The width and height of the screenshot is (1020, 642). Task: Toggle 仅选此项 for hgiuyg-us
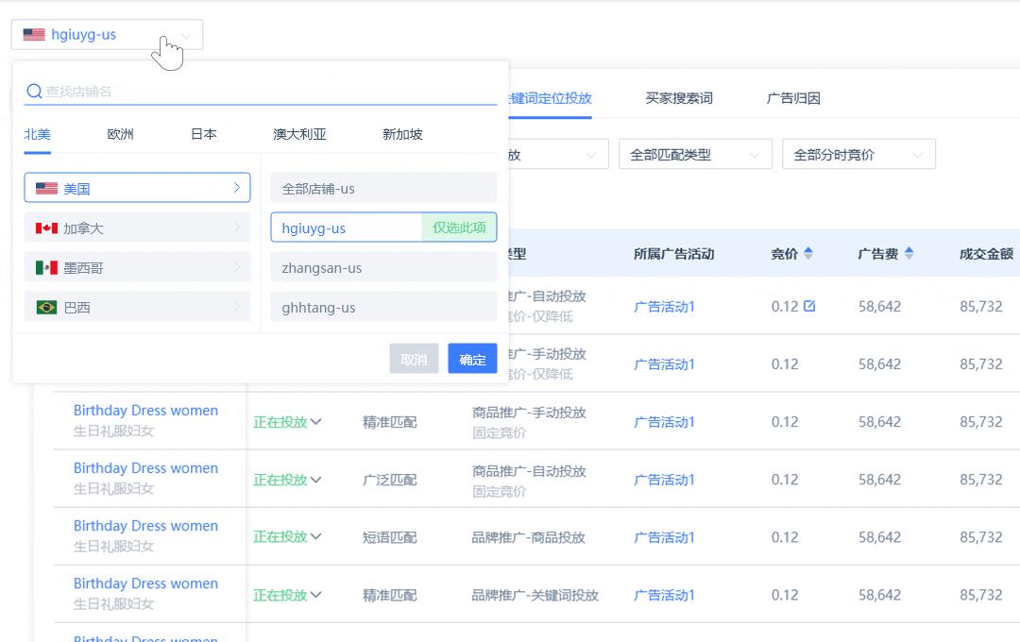click(460, 228)
